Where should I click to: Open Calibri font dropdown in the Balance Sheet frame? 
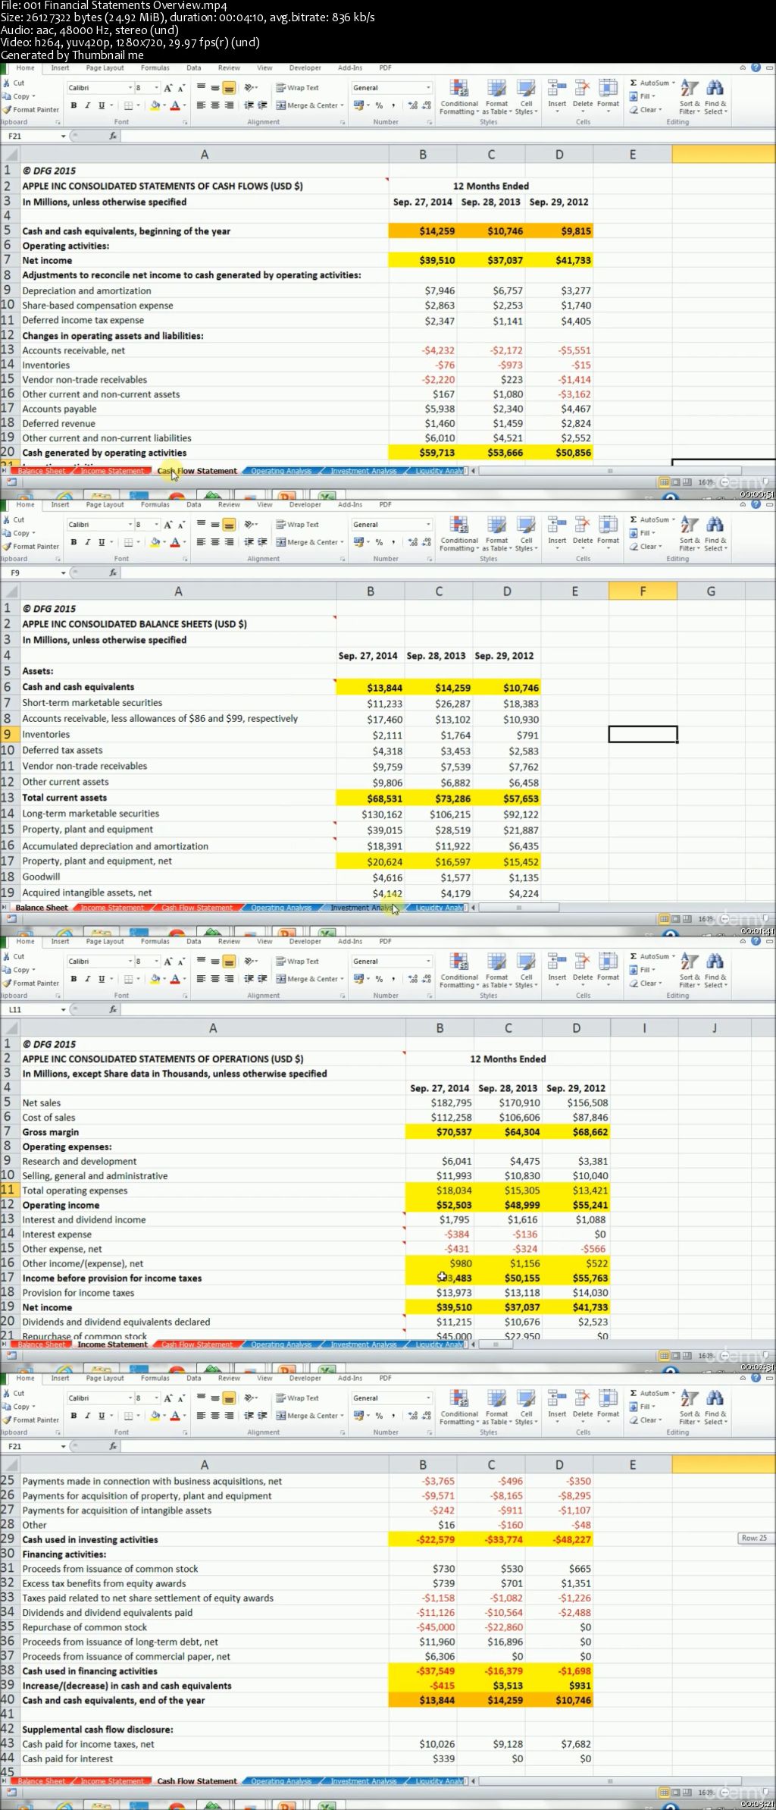130,525
